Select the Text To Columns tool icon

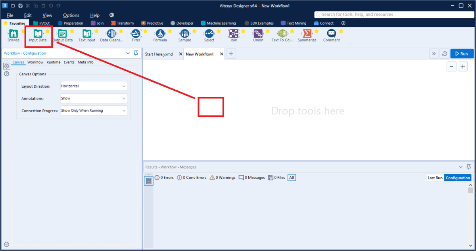pyautogui.click(x=283, y=34)
